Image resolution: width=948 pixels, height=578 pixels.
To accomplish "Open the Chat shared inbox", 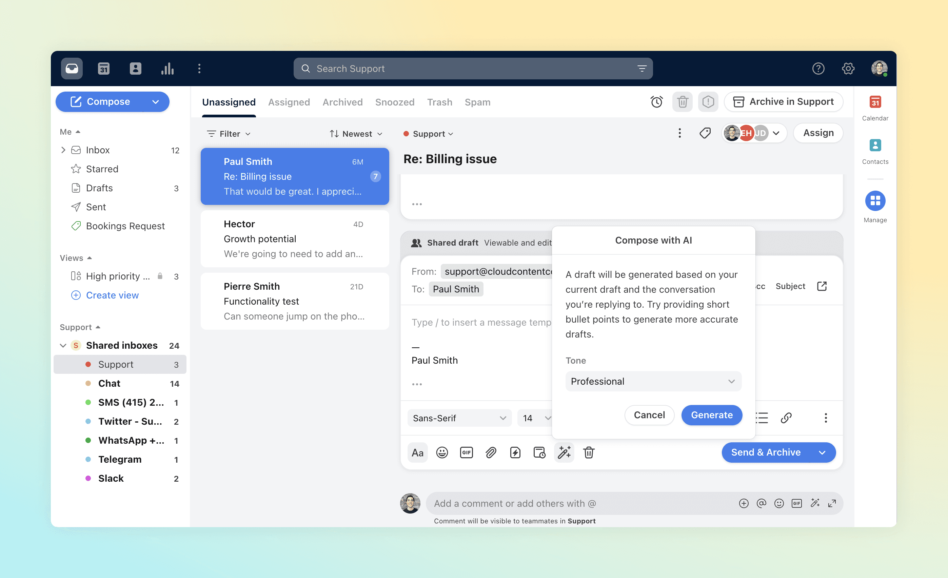I will [x=120, y=383].
